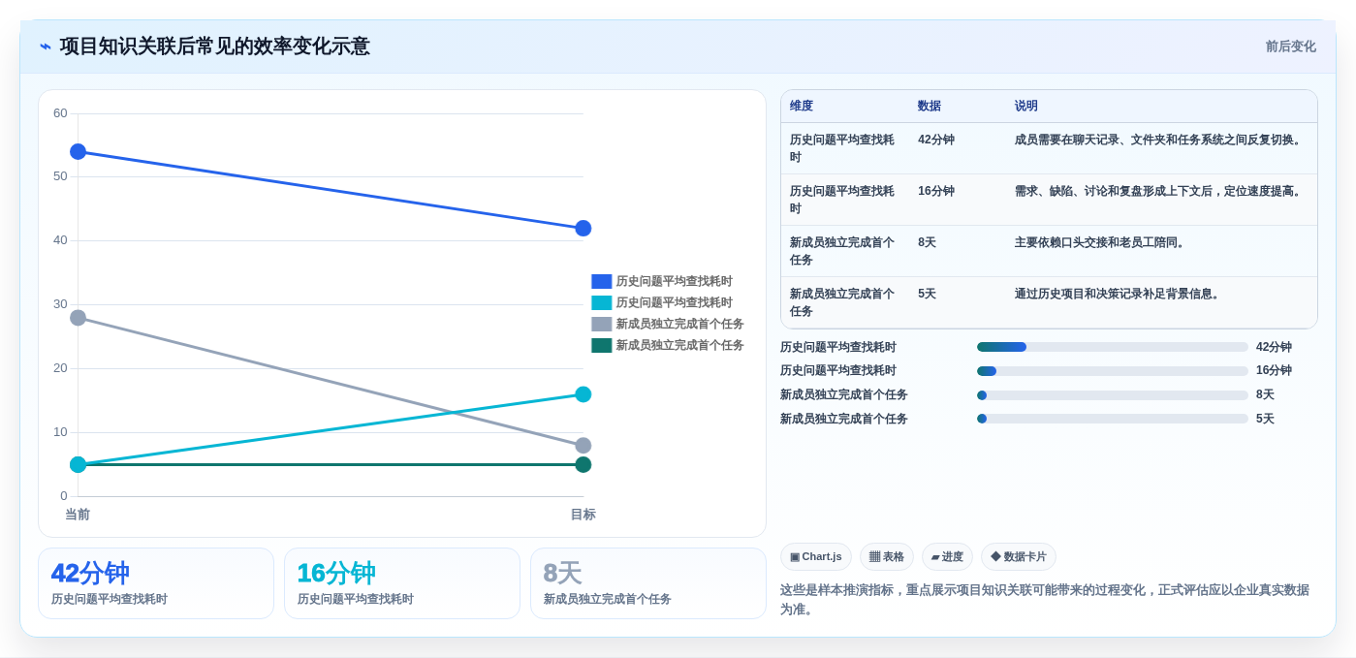Click the description 主要依赖口头交接和老员工陪同
The height and width of the screenshot is (658, 1356).
pyautogui.click(x=1102, y=242)
